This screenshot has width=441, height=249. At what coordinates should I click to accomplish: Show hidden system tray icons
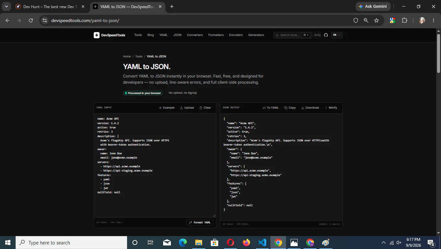(x=383, y=243)
